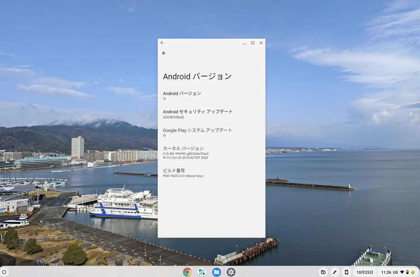Select the カーネル バージョン entry
420x277 pixels.
pyautogui.click(x=211, y=153)
